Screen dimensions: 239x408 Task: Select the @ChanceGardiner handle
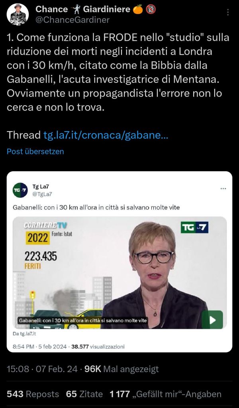(x=72, y=20)
